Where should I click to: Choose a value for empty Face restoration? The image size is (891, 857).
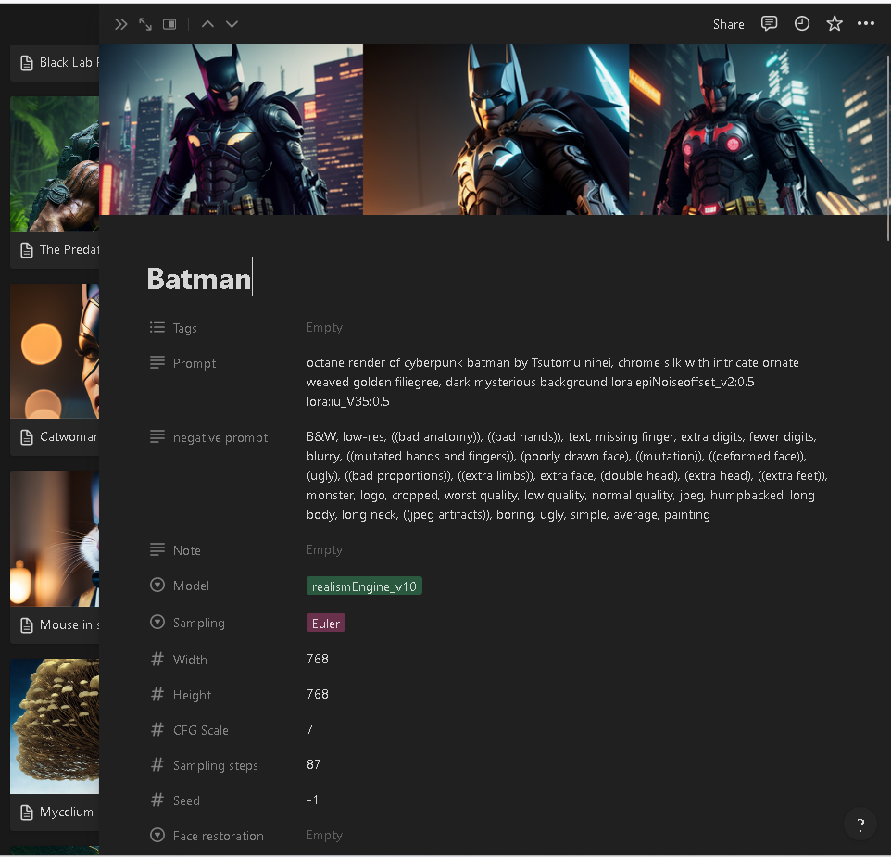pos(324,835)
